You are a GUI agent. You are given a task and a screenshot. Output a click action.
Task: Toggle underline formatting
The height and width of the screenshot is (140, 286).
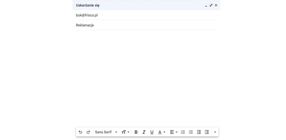tap(152, 132)
